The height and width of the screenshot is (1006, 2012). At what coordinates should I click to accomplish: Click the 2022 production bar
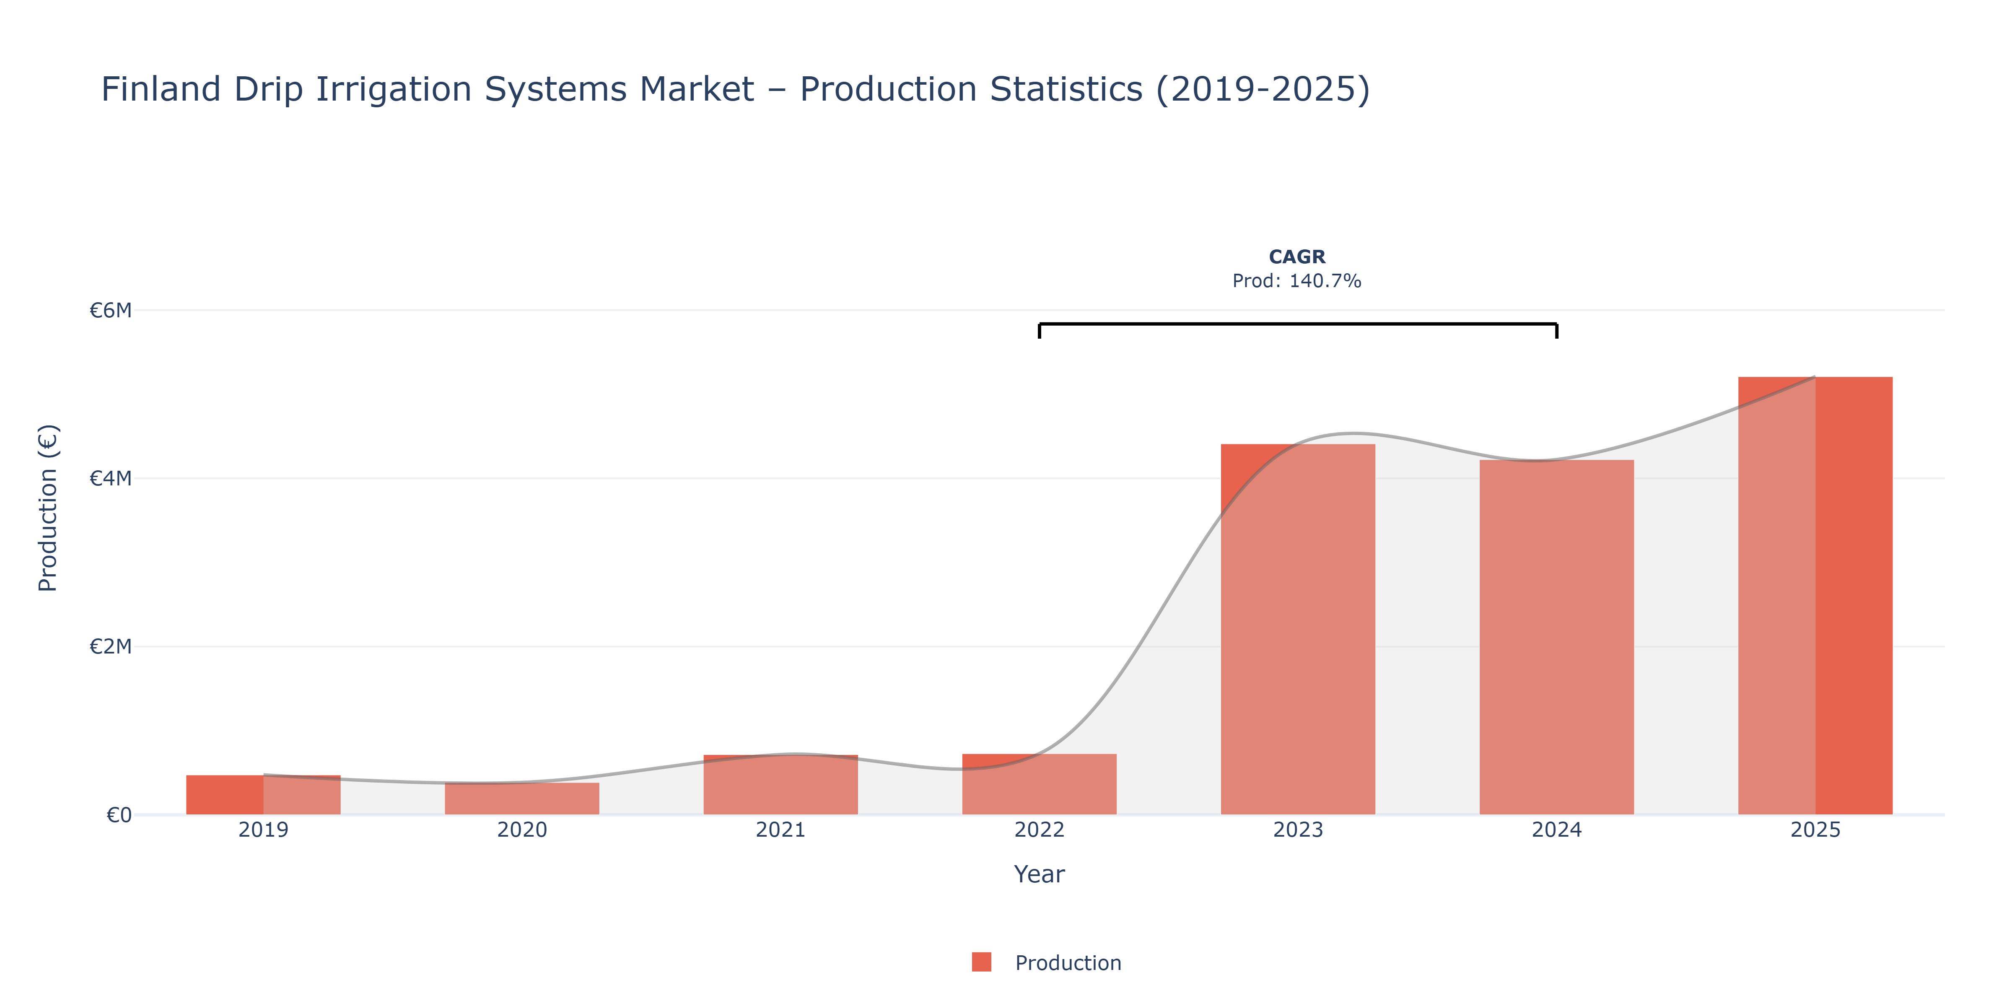click(1039, 784)
